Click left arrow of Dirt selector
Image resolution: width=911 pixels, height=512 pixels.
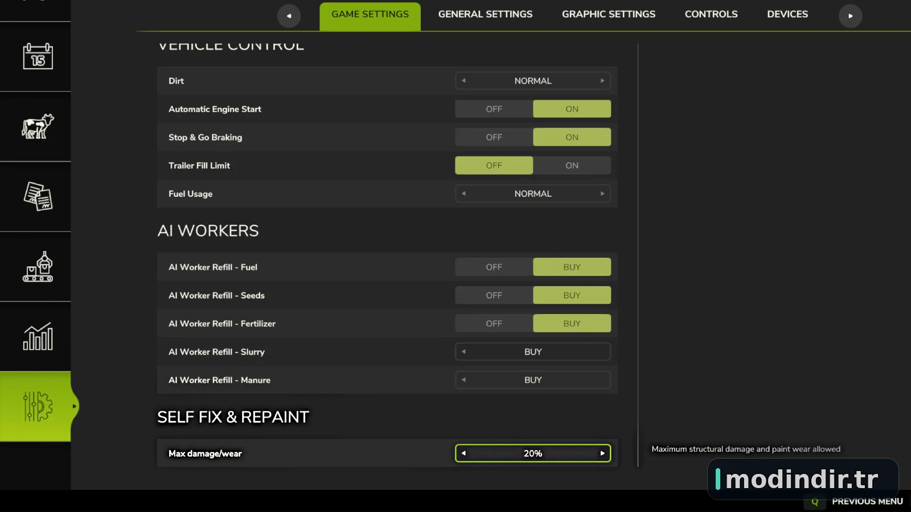pyautogui.click(x=463, y=81)
